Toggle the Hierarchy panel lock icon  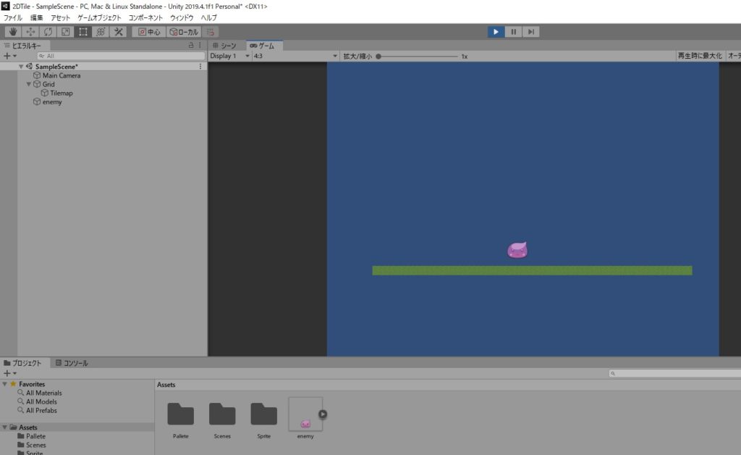click(191, 46)
